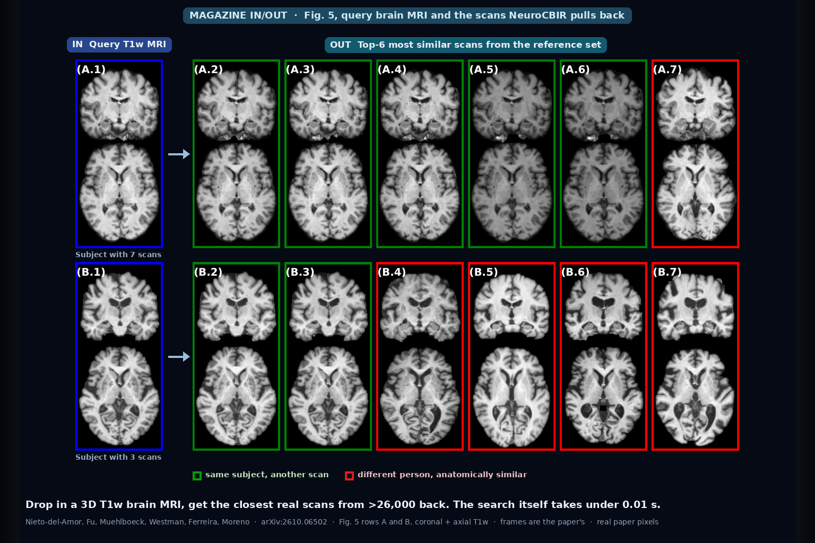Open the scan thumbnail labeled (B.5)
Image resolution: width=815 pixels, height=543 pixels.
[x=511, y=356]
